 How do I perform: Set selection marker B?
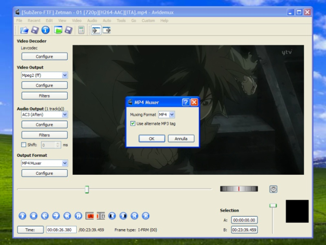click(x=101, y=216)
